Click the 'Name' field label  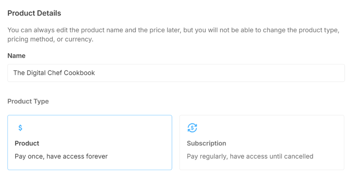(x=16, y=56)
